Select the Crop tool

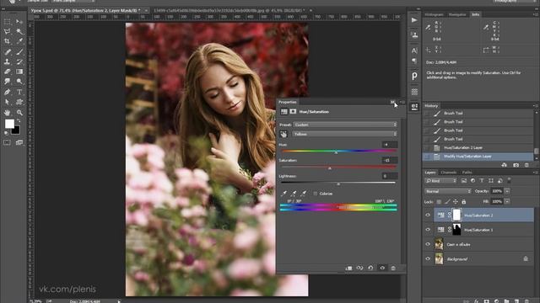tap(7, 41)
